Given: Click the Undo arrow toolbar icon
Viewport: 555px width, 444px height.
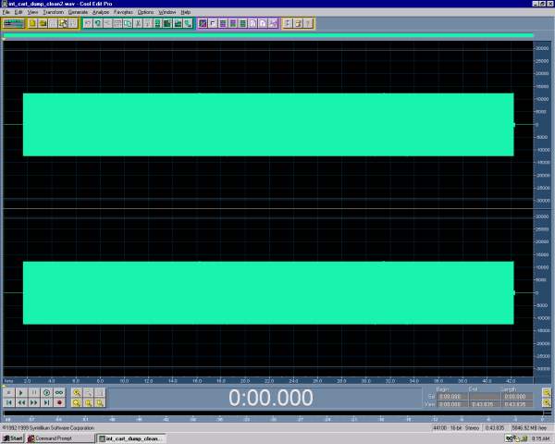Looking at the screenshot, I should [x=88, y=23].
